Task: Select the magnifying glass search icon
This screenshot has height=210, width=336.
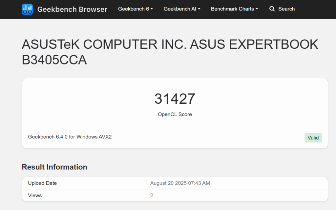Action: click(272, 9)
